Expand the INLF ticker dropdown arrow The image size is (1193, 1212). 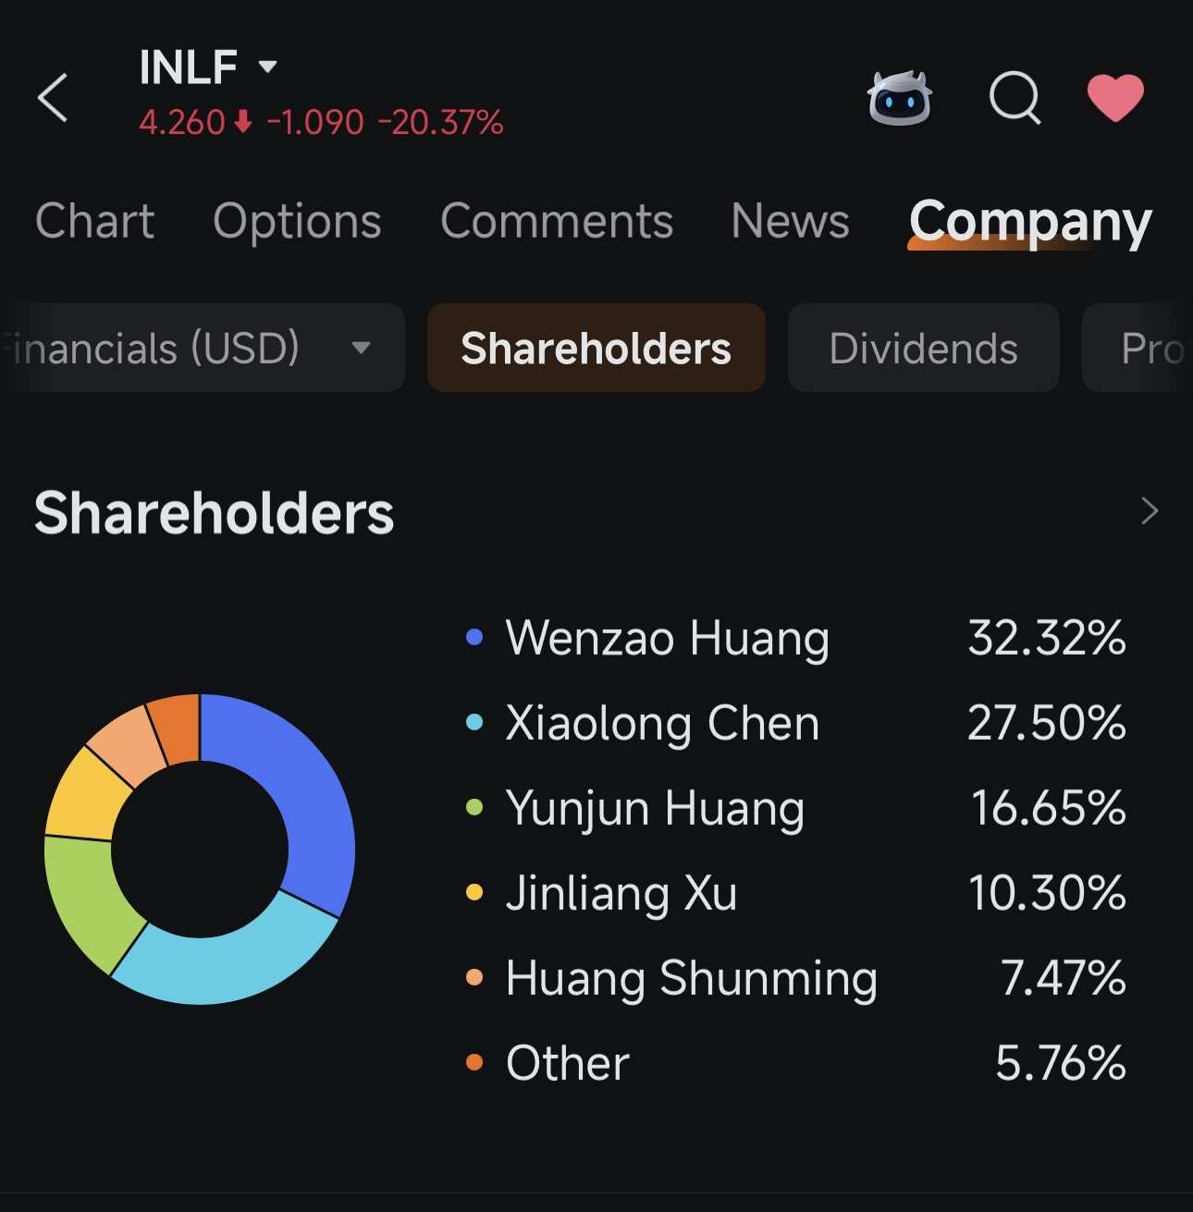click(268, 67)
